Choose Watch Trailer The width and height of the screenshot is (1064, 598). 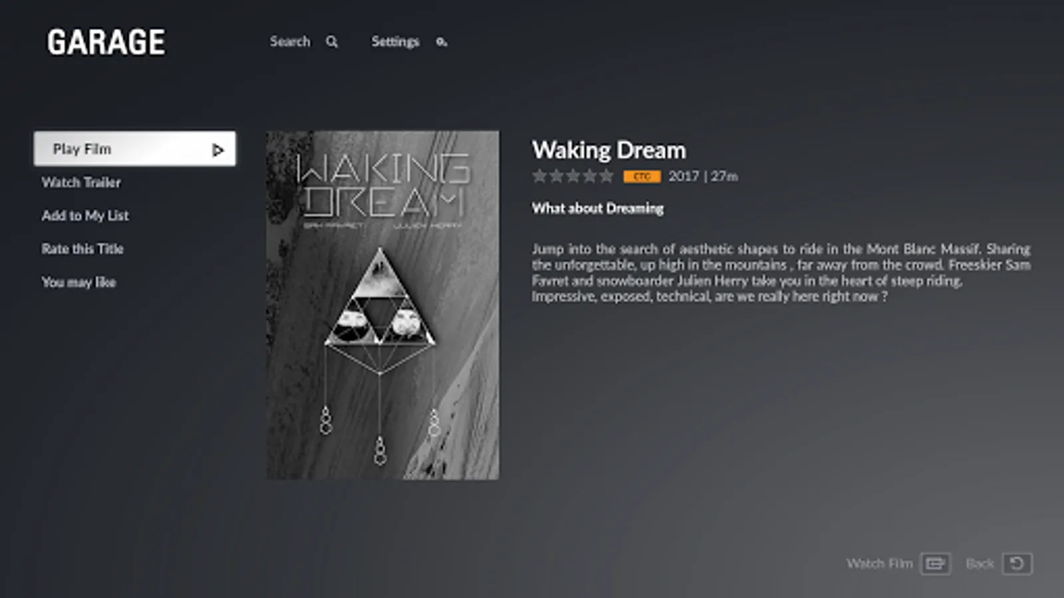[x=81, y=182]
